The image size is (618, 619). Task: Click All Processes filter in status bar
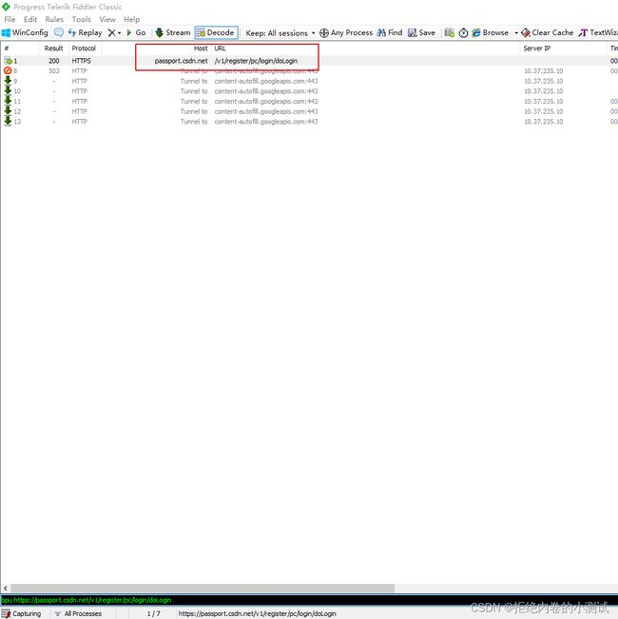[x=78, y=614]
